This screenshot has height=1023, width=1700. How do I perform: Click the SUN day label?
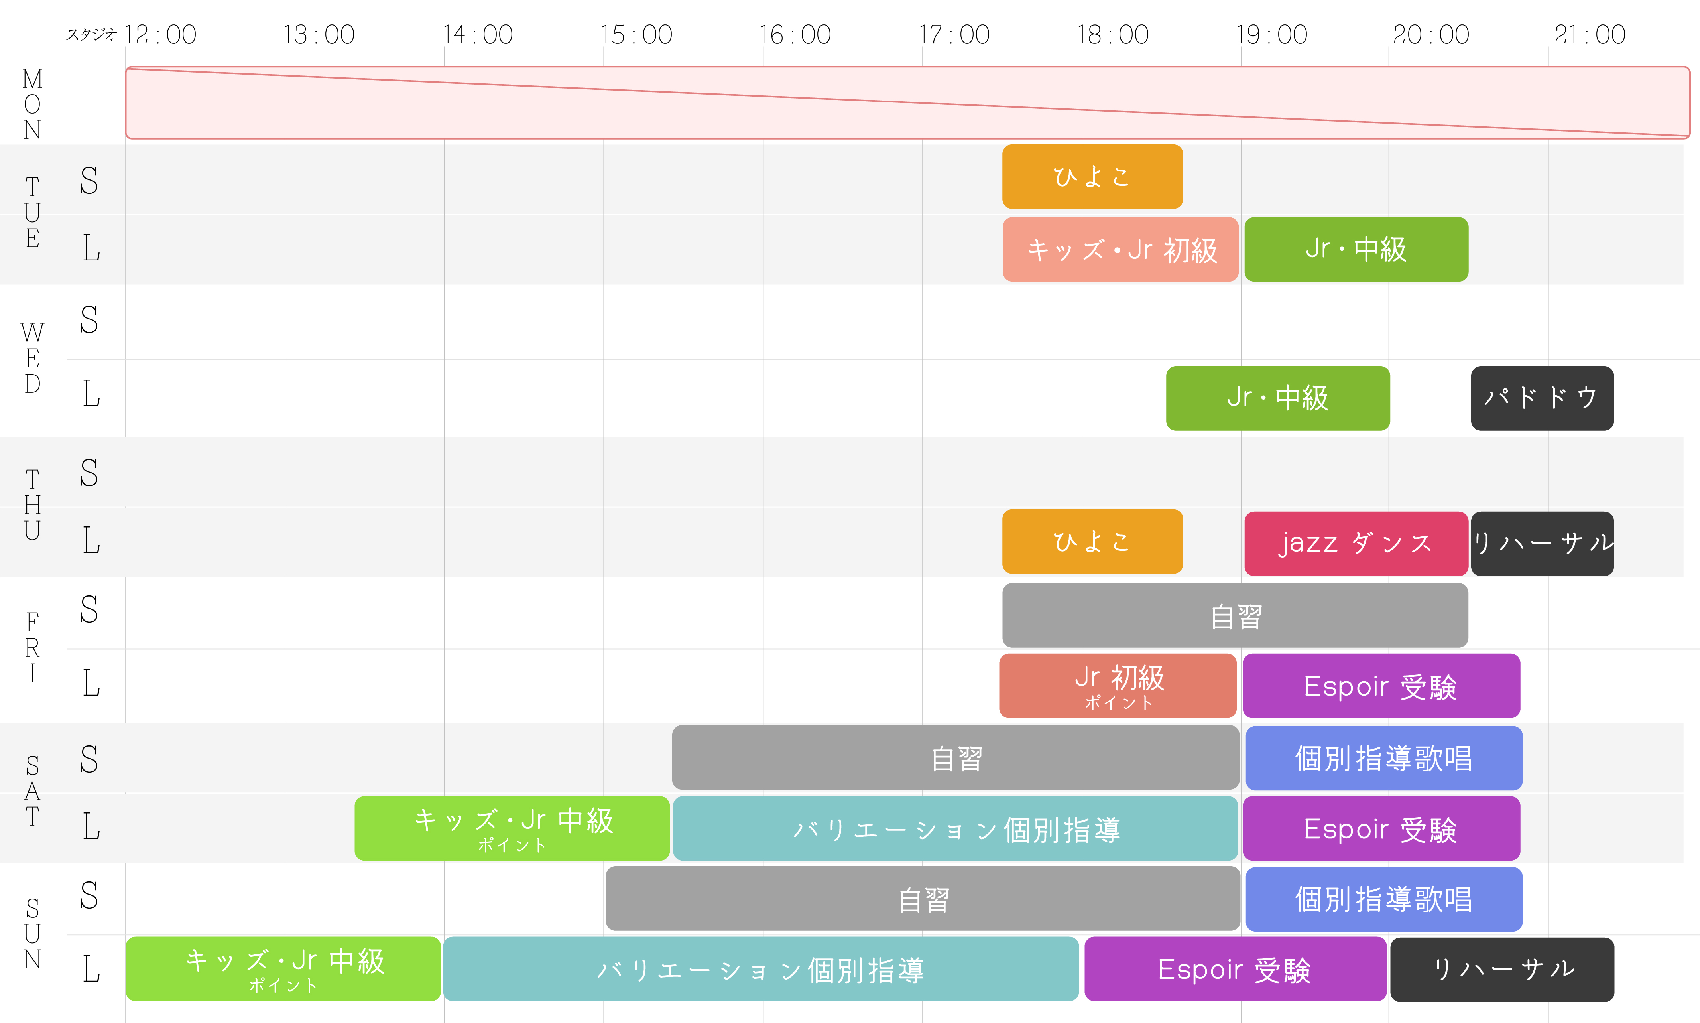coord(32,934)
